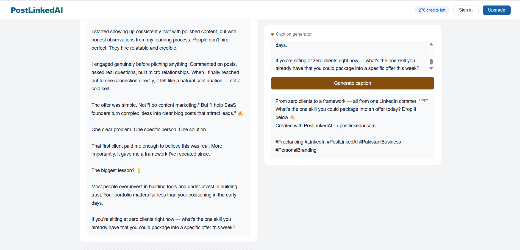Click the postlinkedai.com text in caption
520x250 pixels.
(357, 126)
